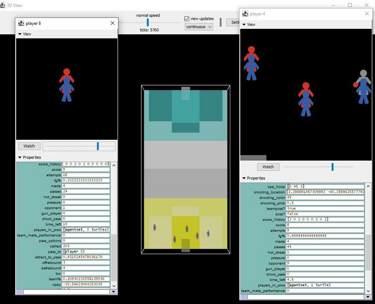Click the red-blue player figure in player 6 view
Screen dimensions: 375x304
(x=66, y=88)
